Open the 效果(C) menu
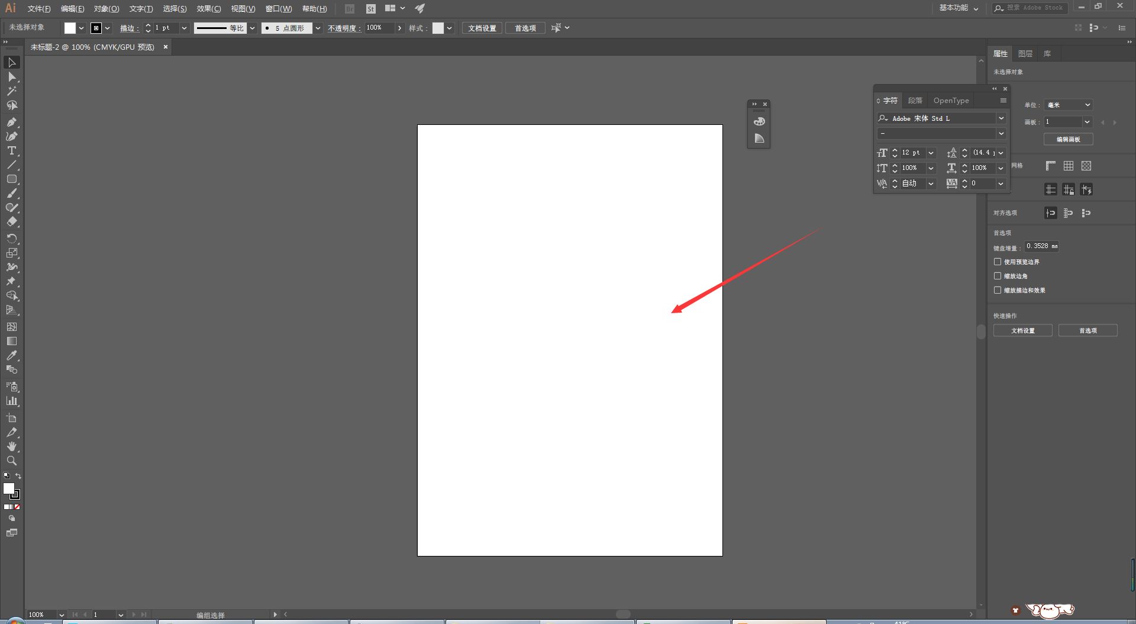Screen dimensions: 1136x624 tap(208, 9)
